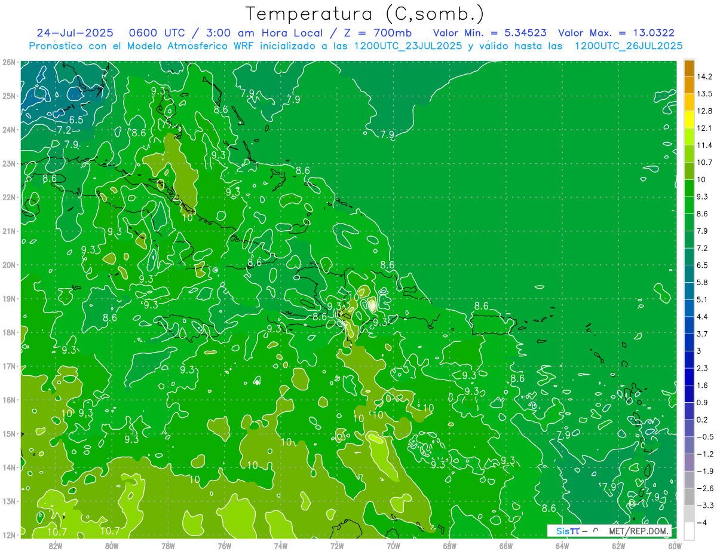Click the "0.2" colorbar tick label

pos(703,419)
